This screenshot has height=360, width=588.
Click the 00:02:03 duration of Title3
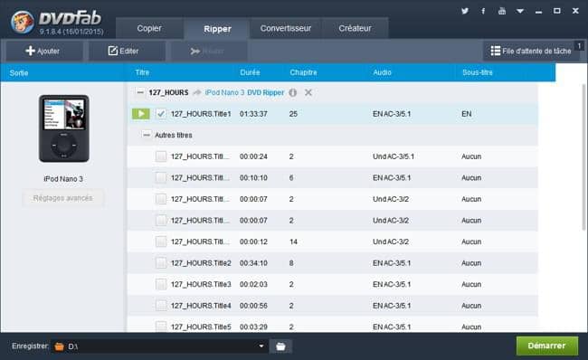click(x=253, y=284)
